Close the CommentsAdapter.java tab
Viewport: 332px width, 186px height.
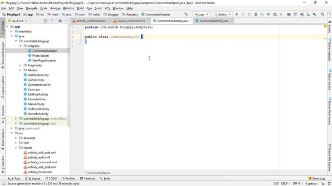(x=190, y=21)
